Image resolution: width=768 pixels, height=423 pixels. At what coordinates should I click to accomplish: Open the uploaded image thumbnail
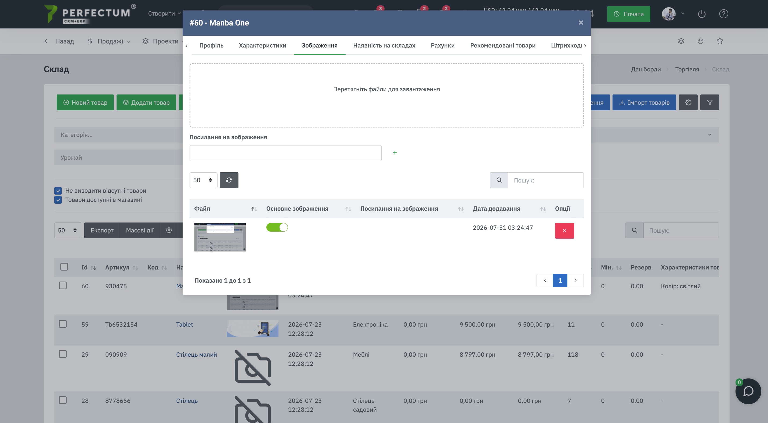tap(220, 237)
